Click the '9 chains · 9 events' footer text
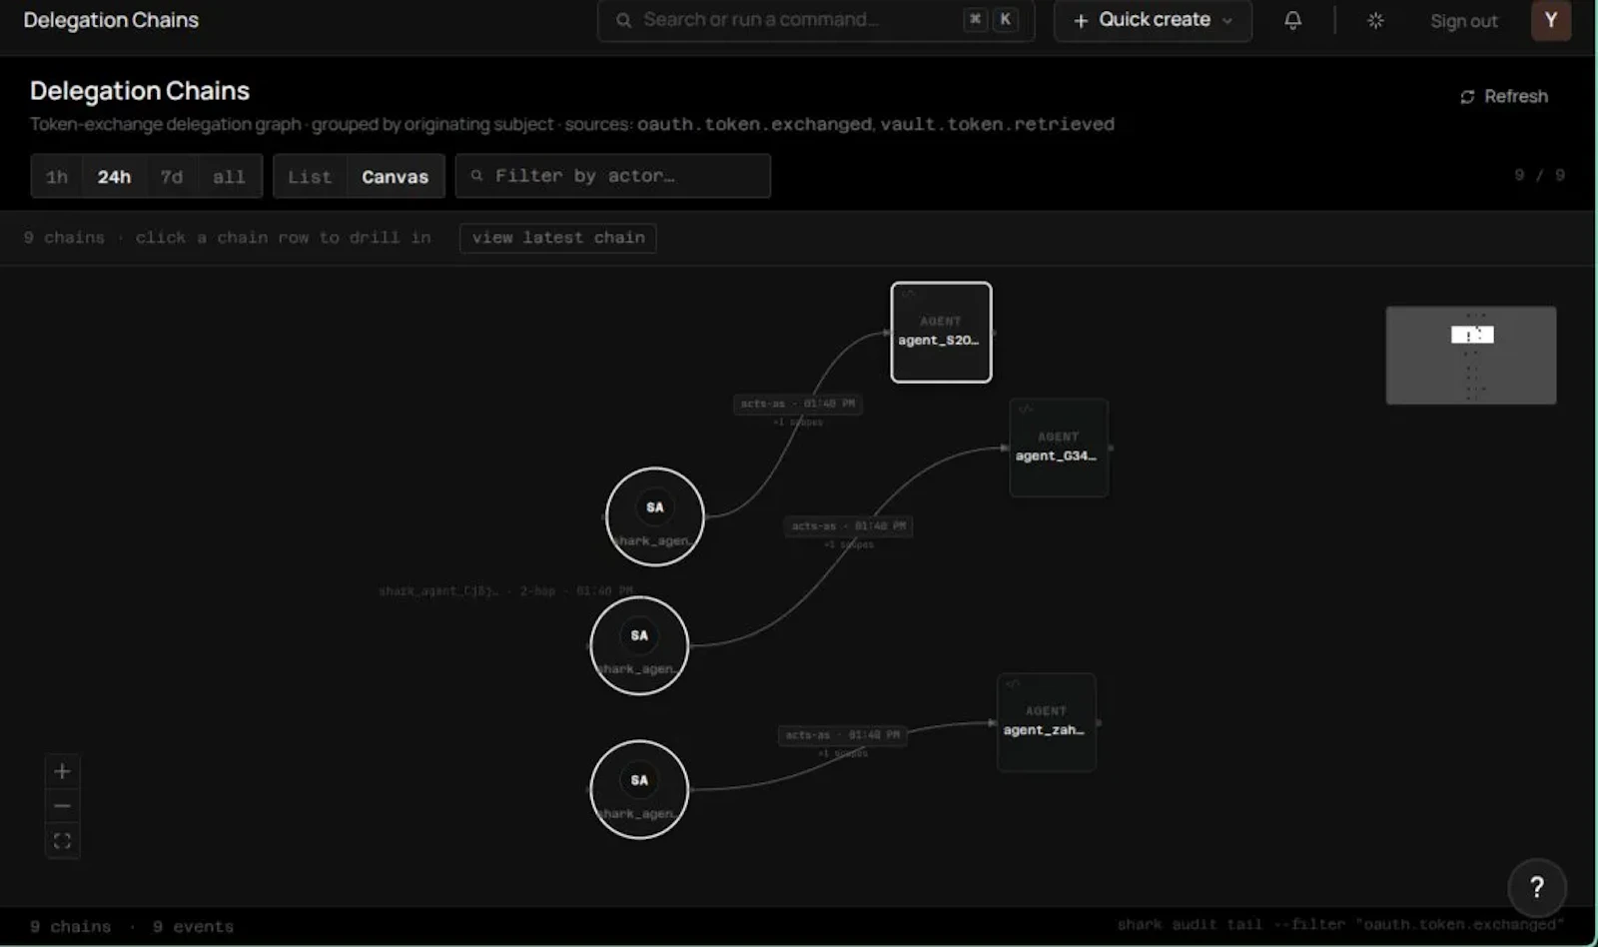This screenshot has width=1598, height=947. click(x=132, y=927)
